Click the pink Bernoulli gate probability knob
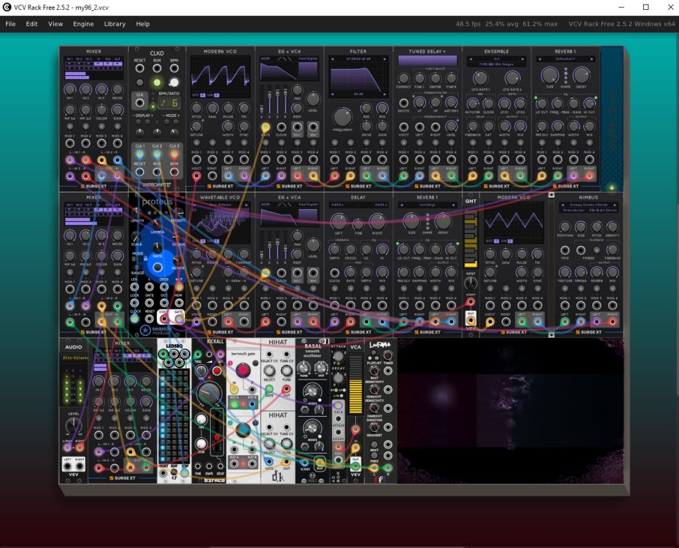Image resolution: width=679 pixels, height=548 pixels. click(243, 371)
